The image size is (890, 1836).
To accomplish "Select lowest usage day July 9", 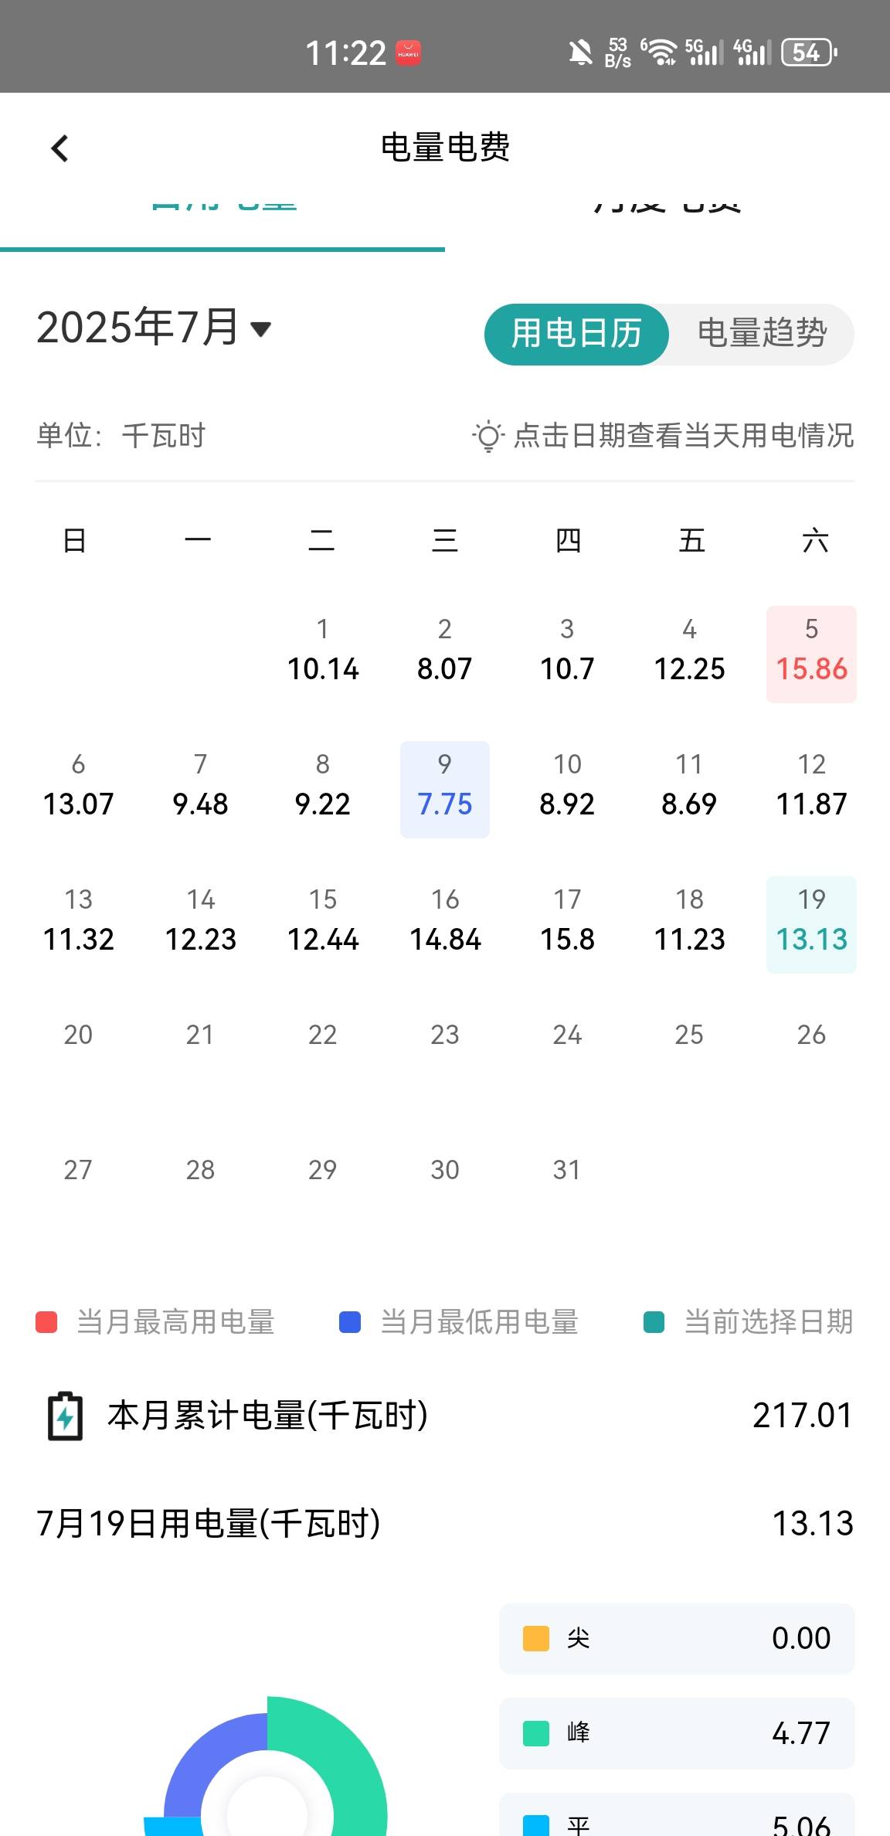I will click(445, 789).
